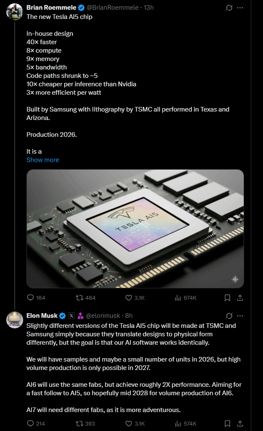263x431 pixels.
Task: Share Brian Roemmele's post
Action: pos(240,298)
